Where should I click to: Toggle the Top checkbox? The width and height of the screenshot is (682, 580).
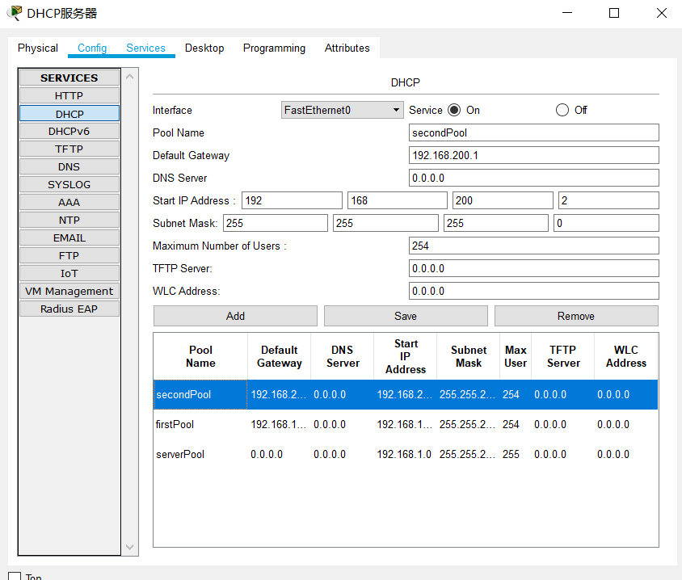click(15, 576)
